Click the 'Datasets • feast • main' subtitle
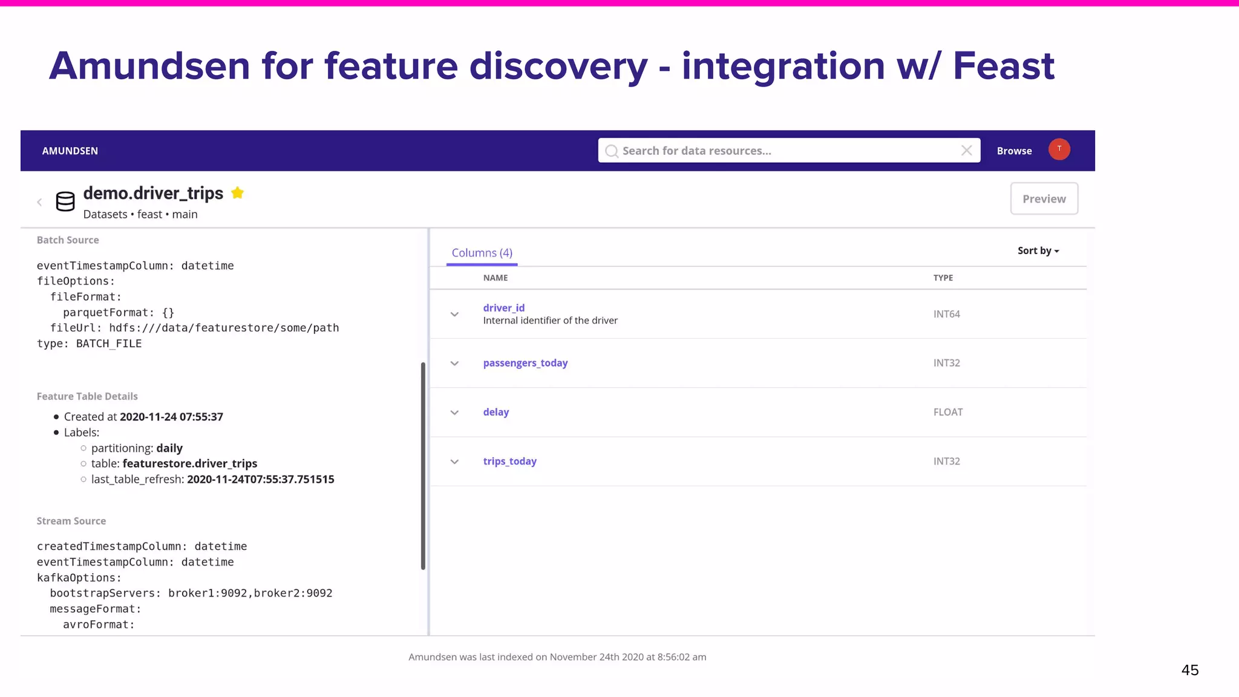The image size is (1239, 697). pos(140,214)
